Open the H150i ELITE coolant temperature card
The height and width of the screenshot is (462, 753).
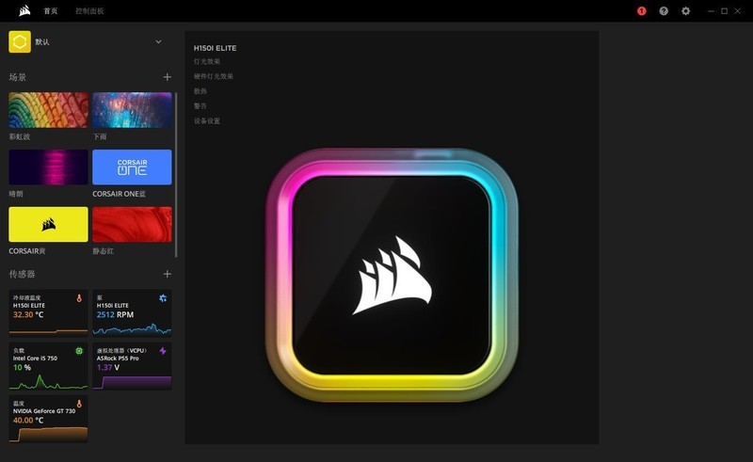[49, 313]
